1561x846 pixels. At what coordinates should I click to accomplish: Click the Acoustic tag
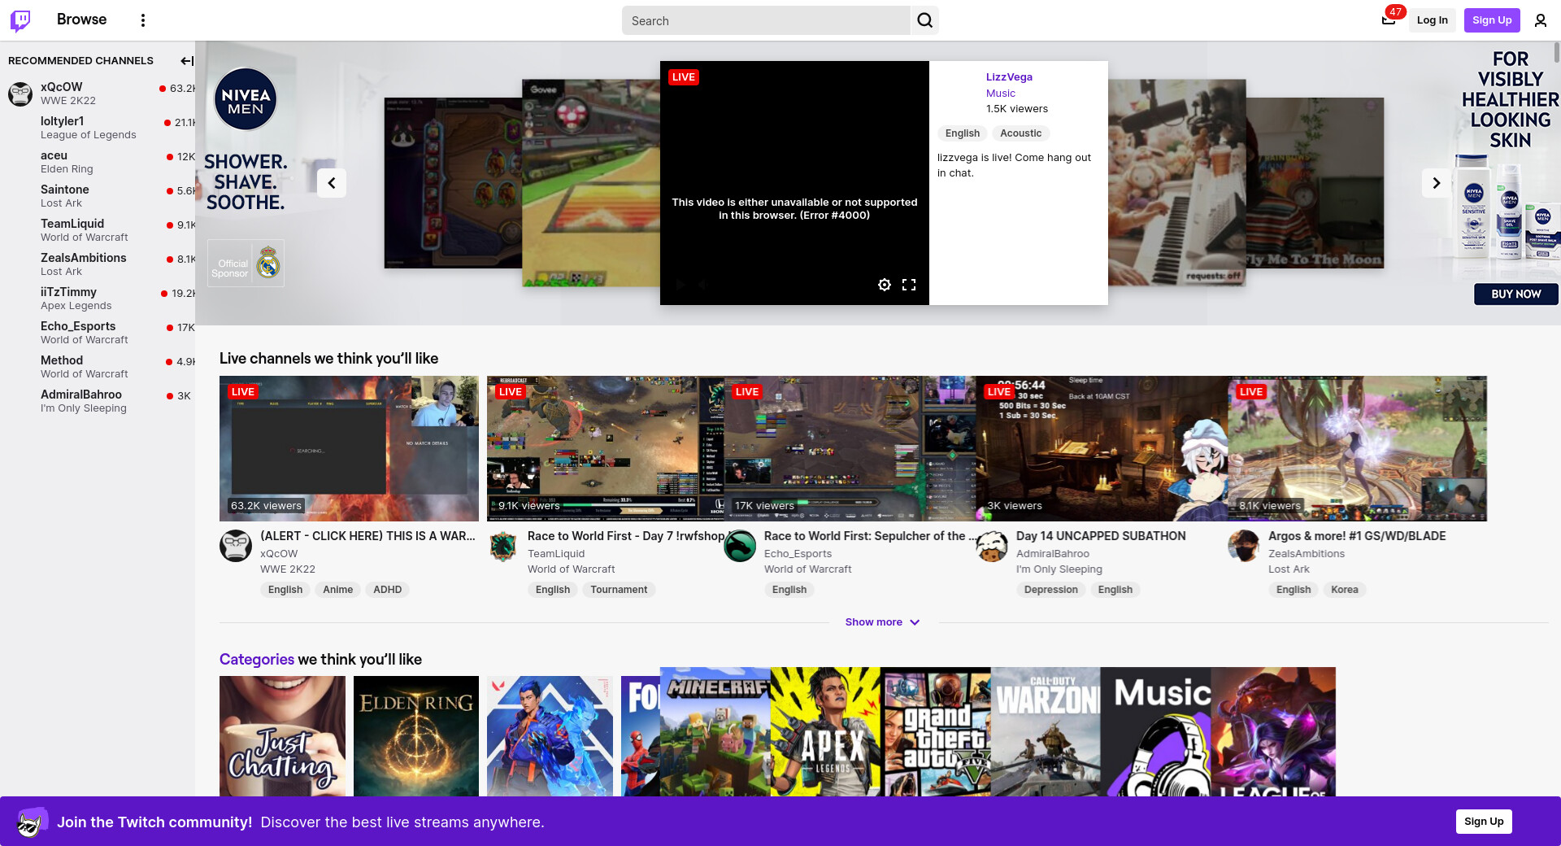click(1020, 133)
